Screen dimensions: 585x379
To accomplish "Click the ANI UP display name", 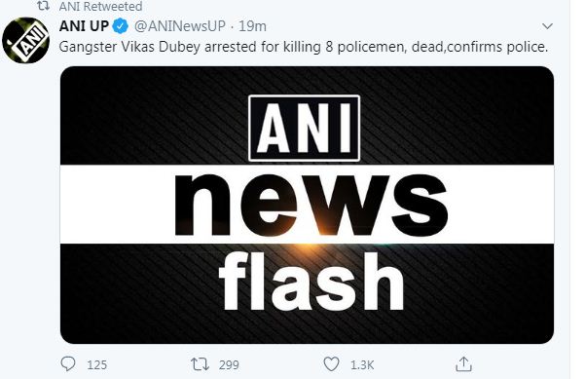I will click(x=84, y=26).
